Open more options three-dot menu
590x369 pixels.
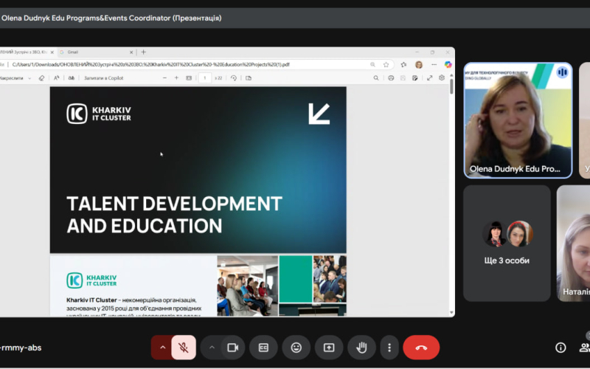[389, 348]
